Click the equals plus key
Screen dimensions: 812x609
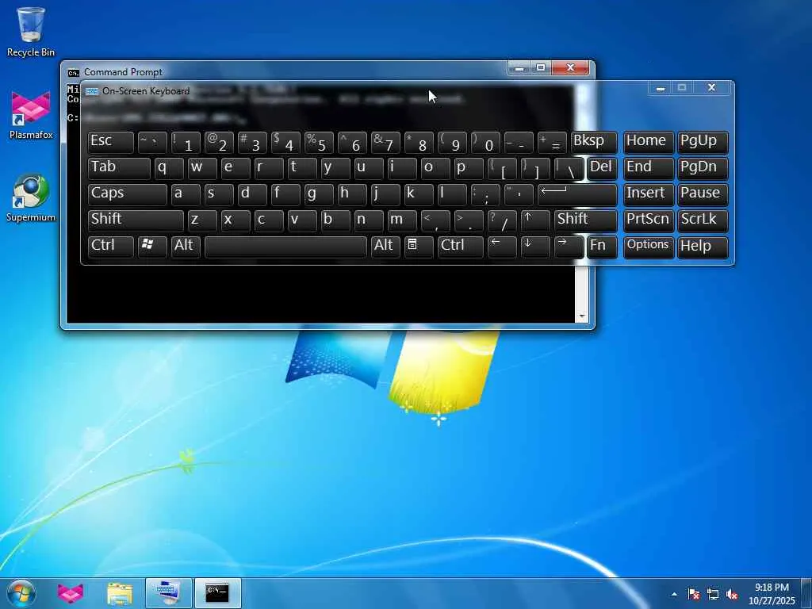pyautogui.click(x=552, y=143)
